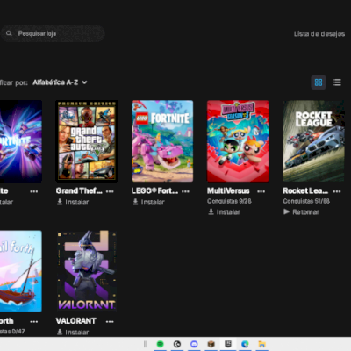Open the three-dots menu for Grand Theft Auto
Viewport: 351px width, 351px height.
pos(110,191)
